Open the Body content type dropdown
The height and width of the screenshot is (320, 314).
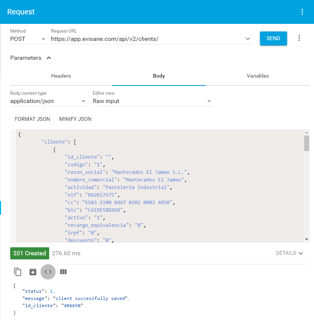[x=49, y=101]
